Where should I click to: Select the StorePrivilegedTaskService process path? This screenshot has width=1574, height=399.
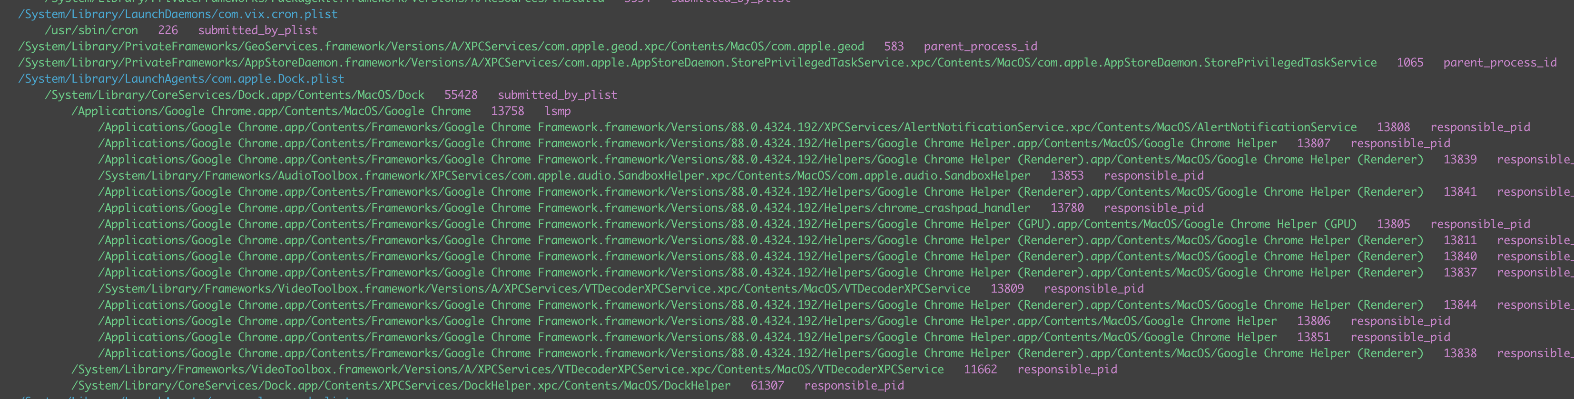[x=697, y=62]
